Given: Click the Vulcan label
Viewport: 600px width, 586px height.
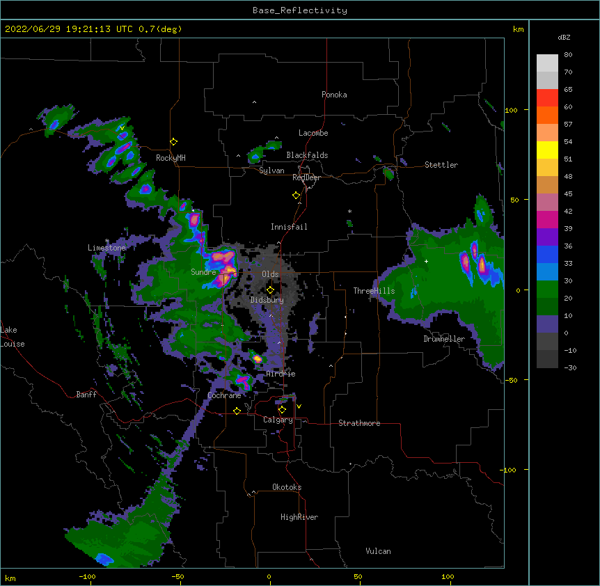Looking at the screenshot, I should [x=378, y=551].
